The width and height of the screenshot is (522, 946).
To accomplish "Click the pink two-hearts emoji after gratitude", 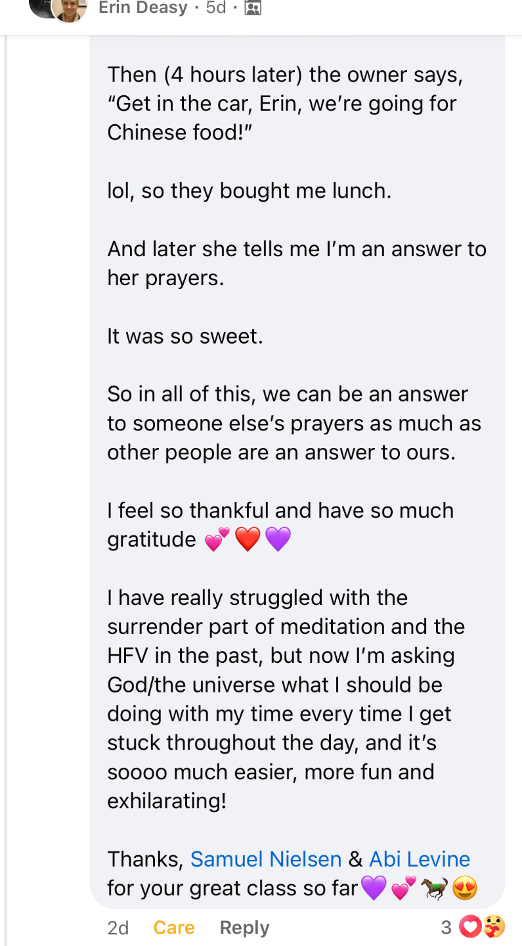I will click(217, 540).
